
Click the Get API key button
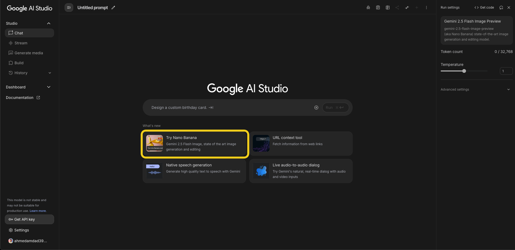coord(29,219)
